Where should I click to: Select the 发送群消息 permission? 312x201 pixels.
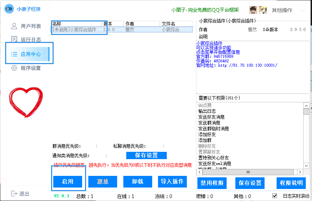[209, 123]
